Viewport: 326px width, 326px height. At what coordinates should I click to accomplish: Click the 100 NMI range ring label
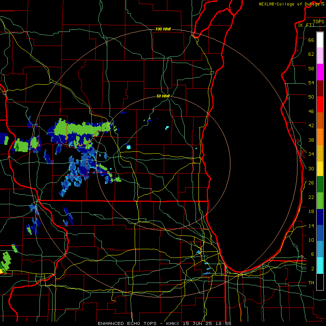click(x=163, y=29)
